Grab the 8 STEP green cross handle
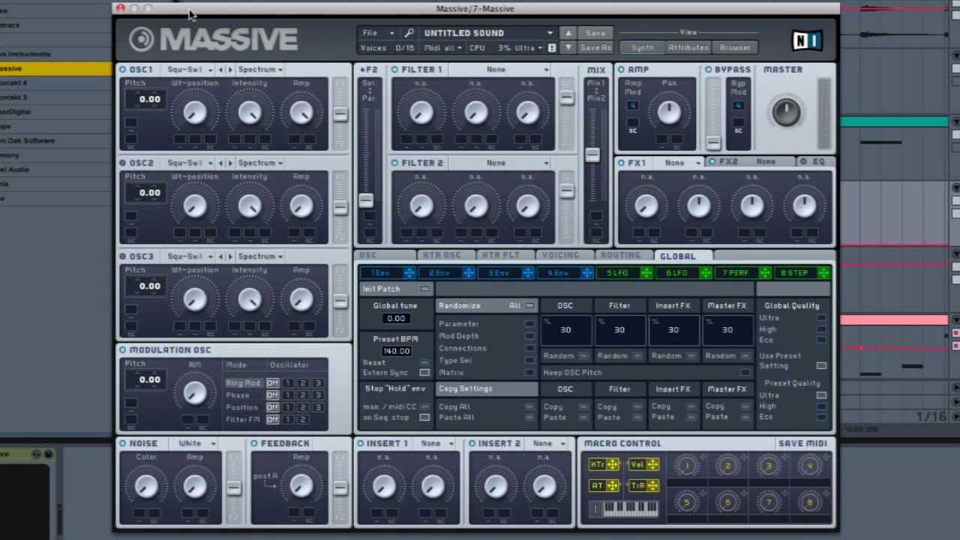This screenshot has height=540, width=960. click(x=823, y=273)
